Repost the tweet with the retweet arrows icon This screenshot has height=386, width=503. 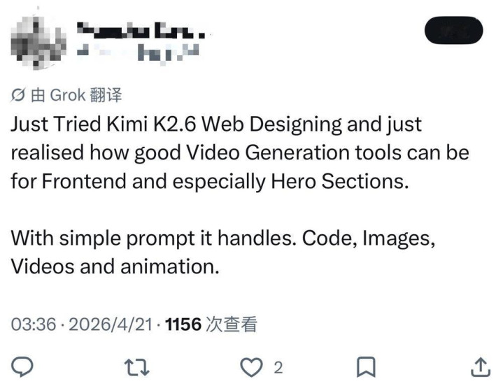[136, 367]
